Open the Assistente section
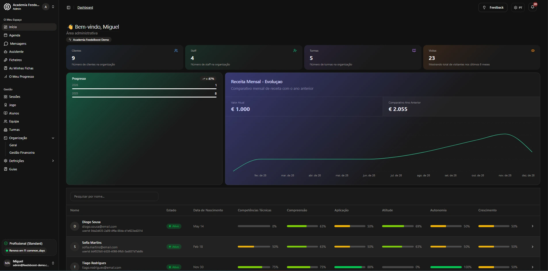This screenshot has width=548, height=271. pos(16,52)
